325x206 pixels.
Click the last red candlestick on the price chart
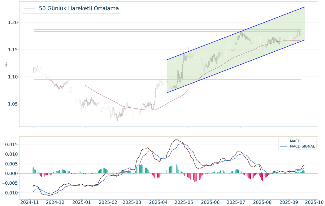[x=300, y=34]
